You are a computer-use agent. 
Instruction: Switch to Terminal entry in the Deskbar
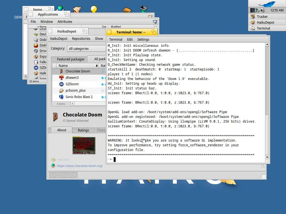tap(267, 28)
